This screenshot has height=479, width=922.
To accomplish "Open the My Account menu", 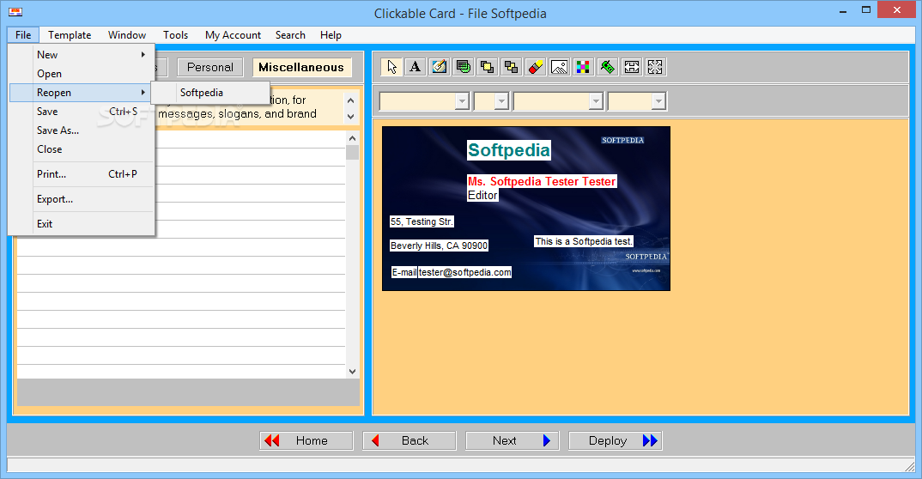I will coord(233,35).
